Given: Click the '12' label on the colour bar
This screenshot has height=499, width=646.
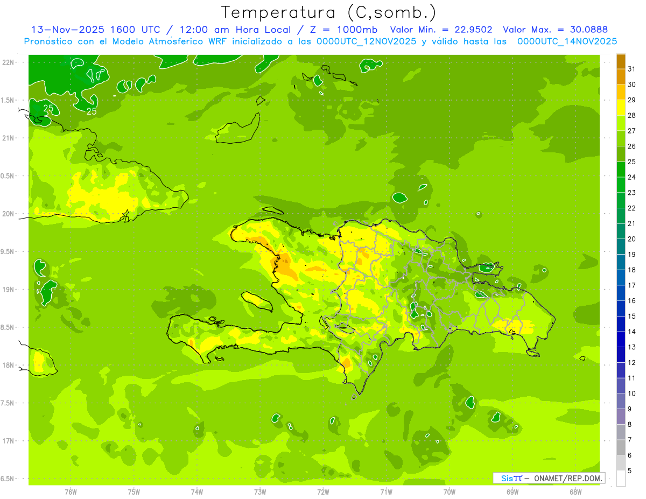Looking at the screenshot, I should 631,363.
